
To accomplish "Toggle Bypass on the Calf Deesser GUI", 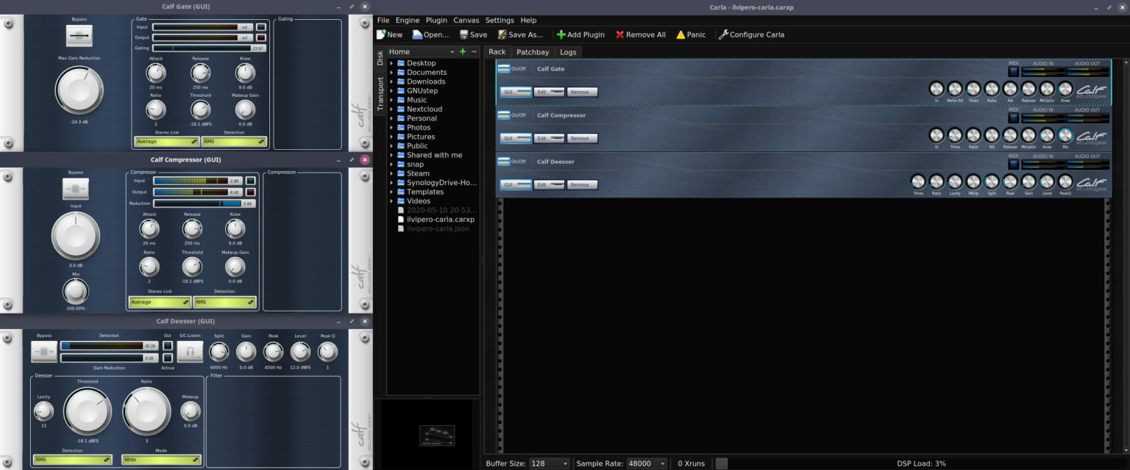I will [x=43, y=351].
